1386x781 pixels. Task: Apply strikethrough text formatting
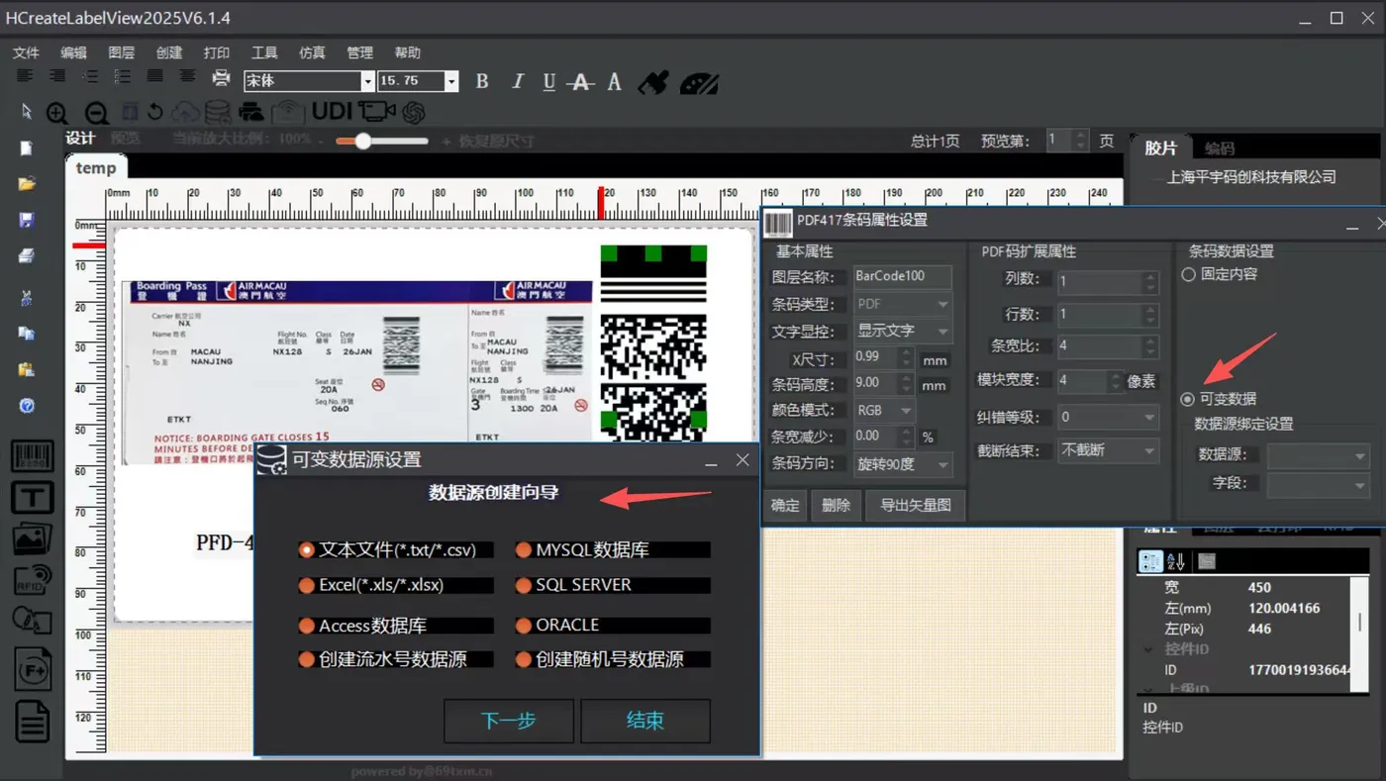[x=581, y=82]
